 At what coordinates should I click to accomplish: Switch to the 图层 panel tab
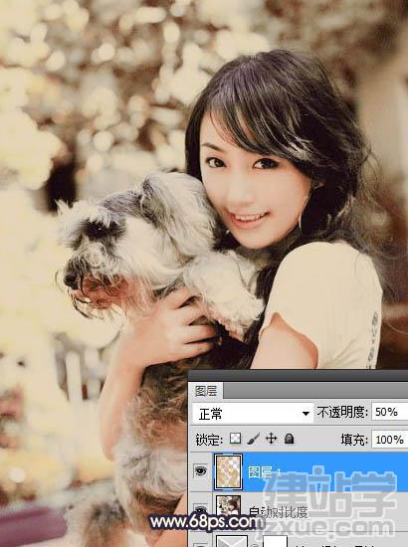pyautogui.click(x=206, y=391)
